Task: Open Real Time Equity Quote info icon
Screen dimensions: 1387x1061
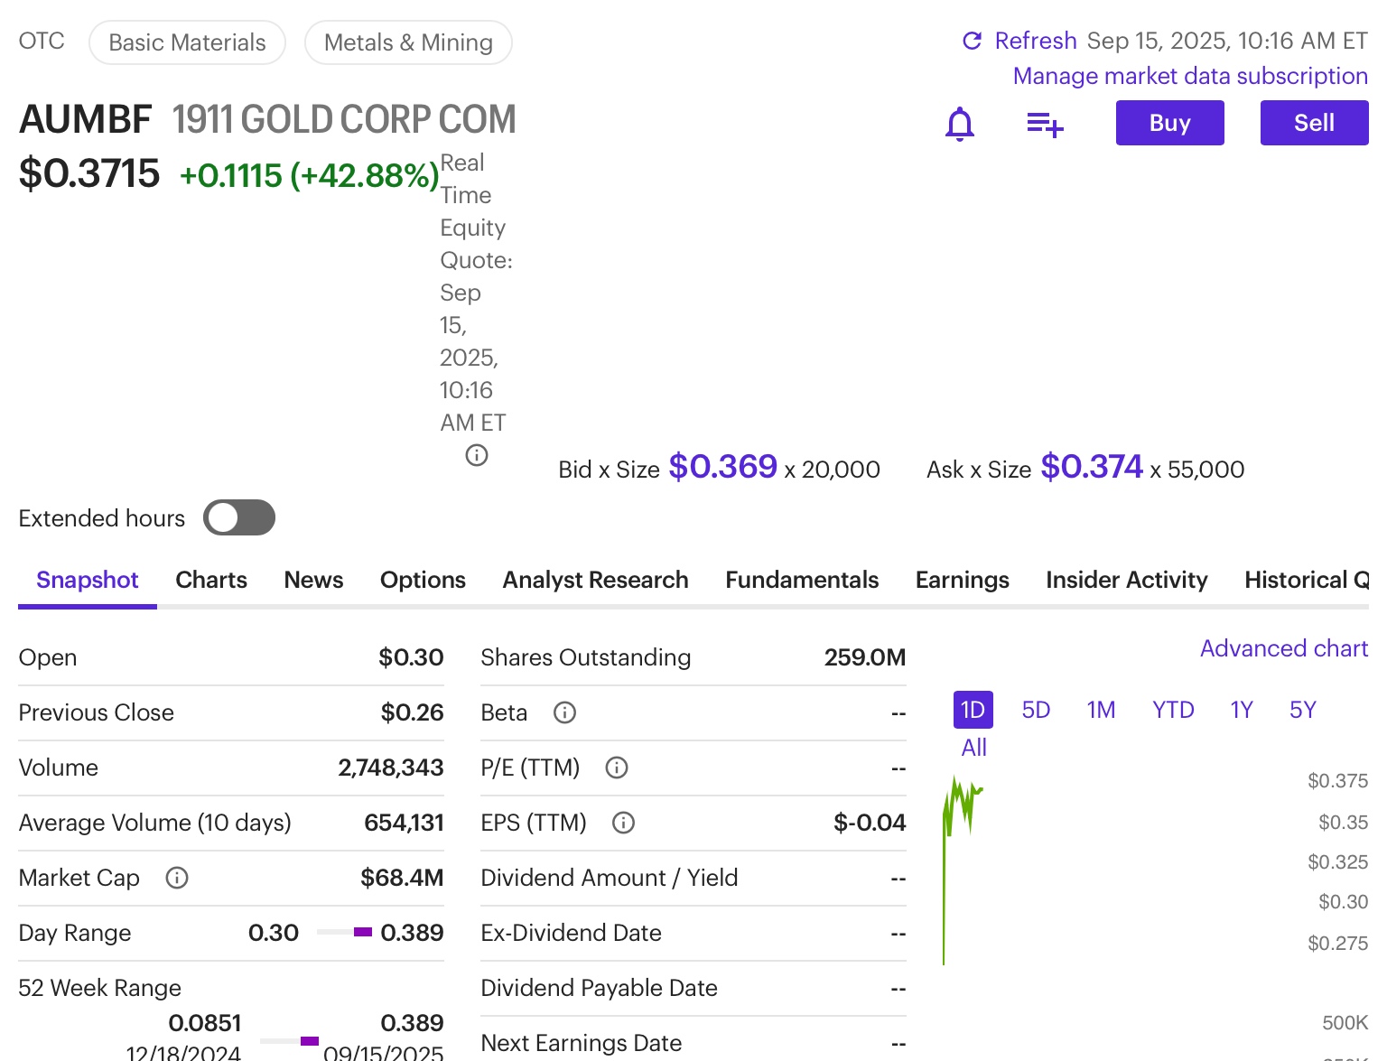Action: coord(477,455)
